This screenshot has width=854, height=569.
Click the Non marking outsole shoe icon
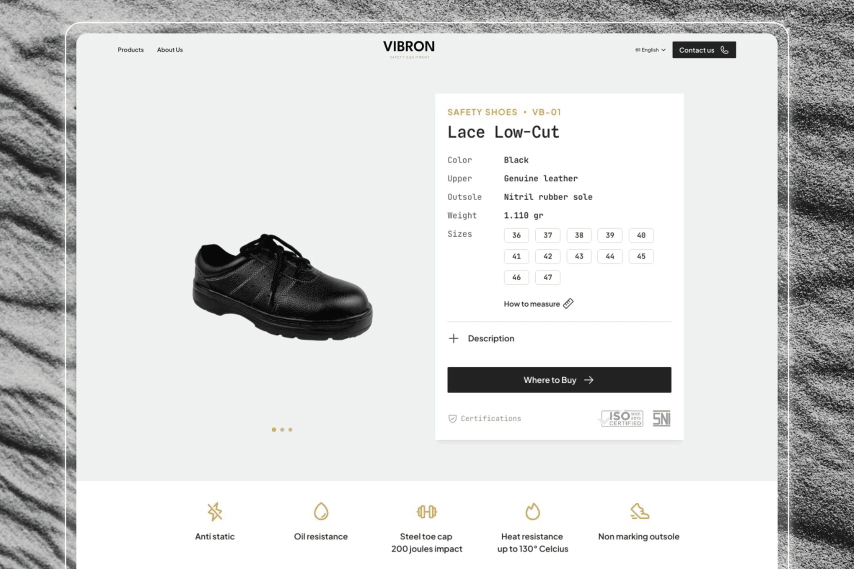[x=639, y=511]
